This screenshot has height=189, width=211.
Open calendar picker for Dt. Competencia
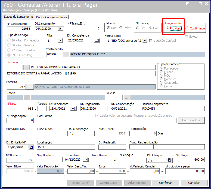pyautogui.click(x=97, y=40)
